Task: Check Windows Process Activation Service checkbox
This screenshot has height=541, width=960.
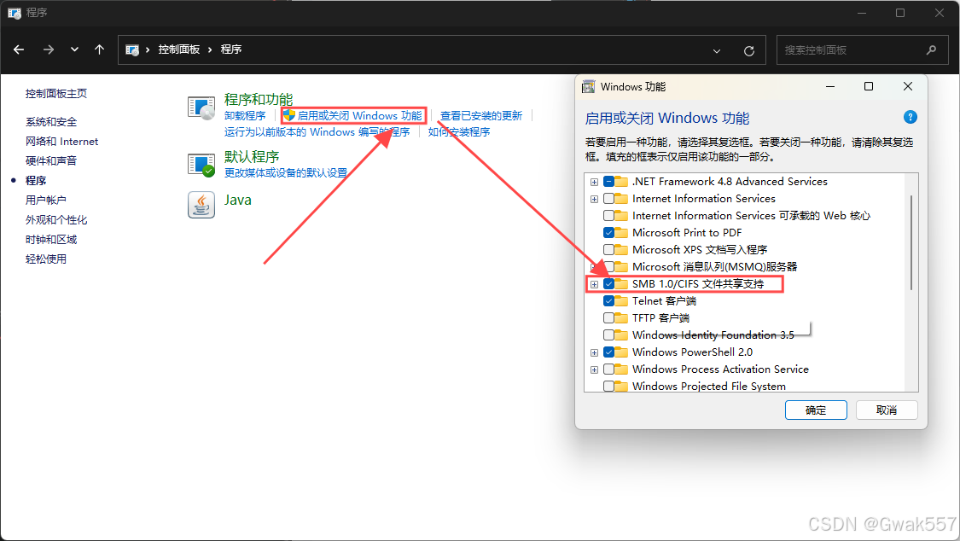Action: (x=608, y=369)
